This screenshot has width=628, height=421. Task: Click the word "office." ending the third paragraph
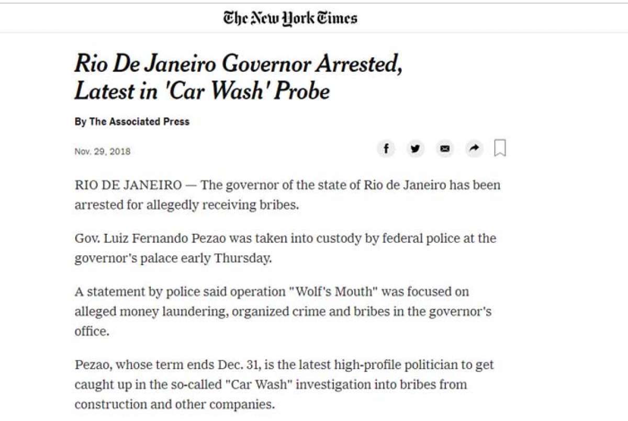(x=92, y=332)
